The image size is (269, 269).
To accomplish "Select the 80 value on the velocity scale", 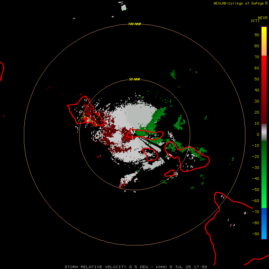I will tap(257, 46).
